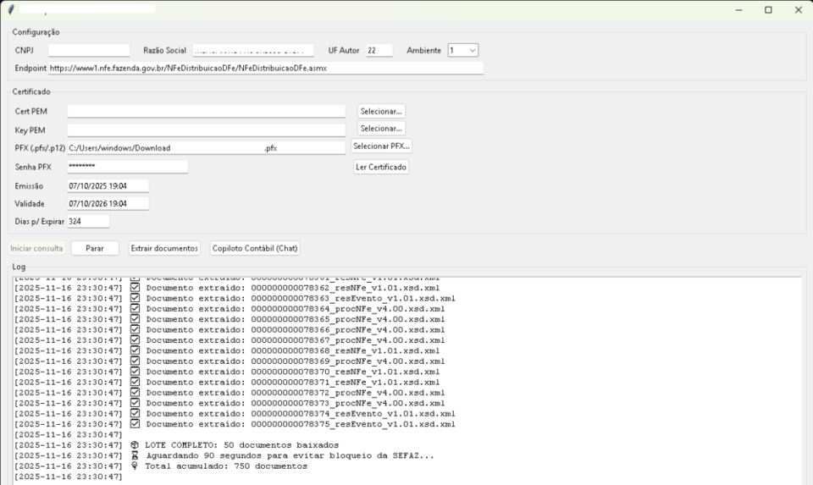The height and width of the screenshot is (485, 813).
Task: Click the Dias p/ Expirar field
Action: point(88,221)
